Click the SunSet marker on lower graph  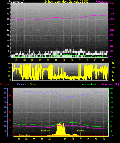pyautogui.click(x=81, y=131)
